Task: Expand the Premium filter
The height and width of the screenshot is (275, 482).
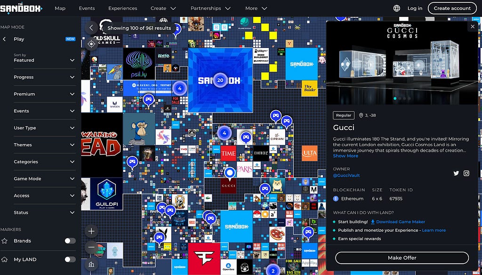Action: pyautogui.click(x=45, y=94)
